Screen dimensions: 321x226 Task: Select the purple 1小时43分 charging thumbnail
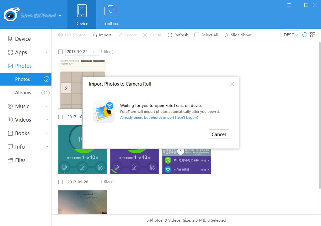135,161
